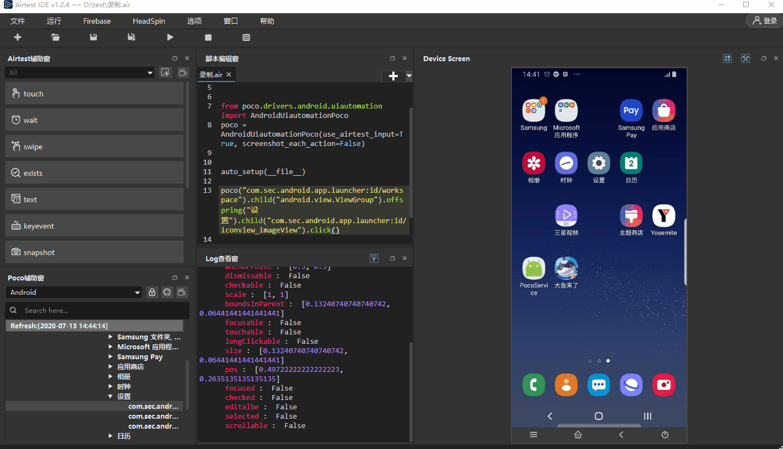Click the touch command button

pyautogui.click(x=94, y=94)
